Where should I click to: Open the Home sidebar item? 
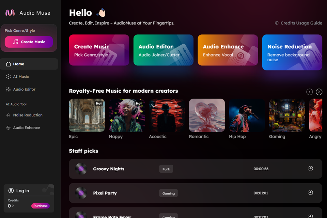pyautogui.click(x=29, y=64)
